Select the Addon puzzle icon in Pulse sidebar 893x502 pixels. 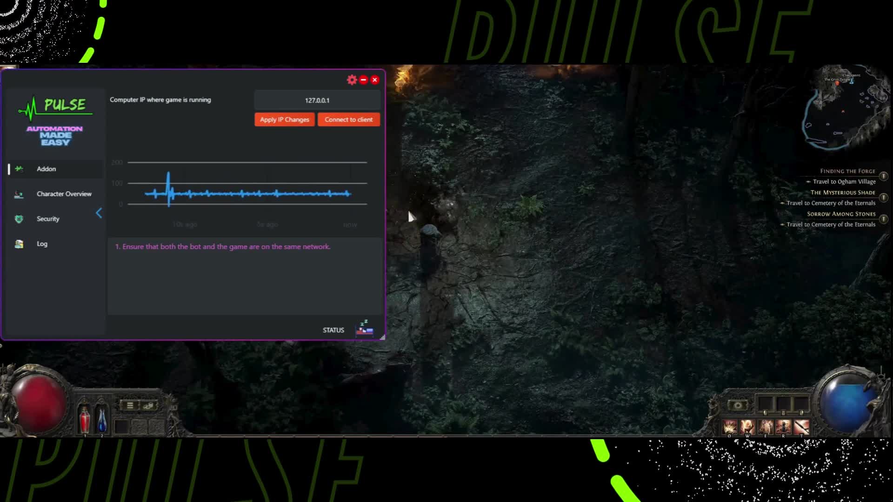19,169
